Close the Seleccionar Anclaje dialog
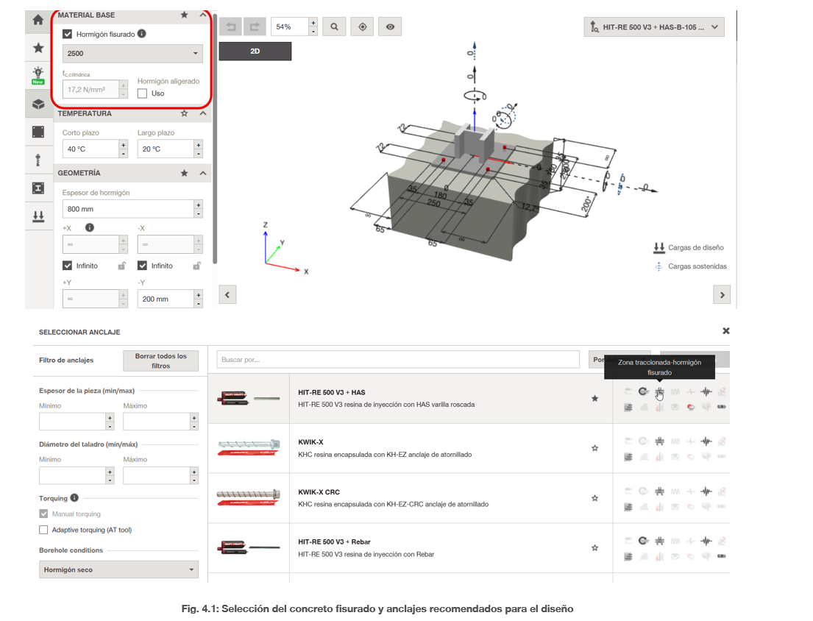The height and width of the screenshot is (621, 813). tap(726, 330)
